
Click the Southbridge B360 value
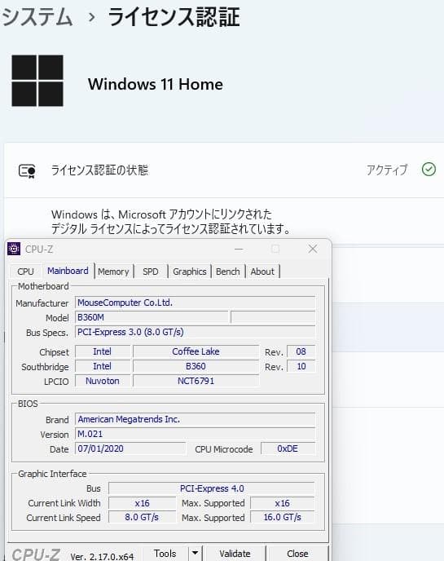point(196,366)
